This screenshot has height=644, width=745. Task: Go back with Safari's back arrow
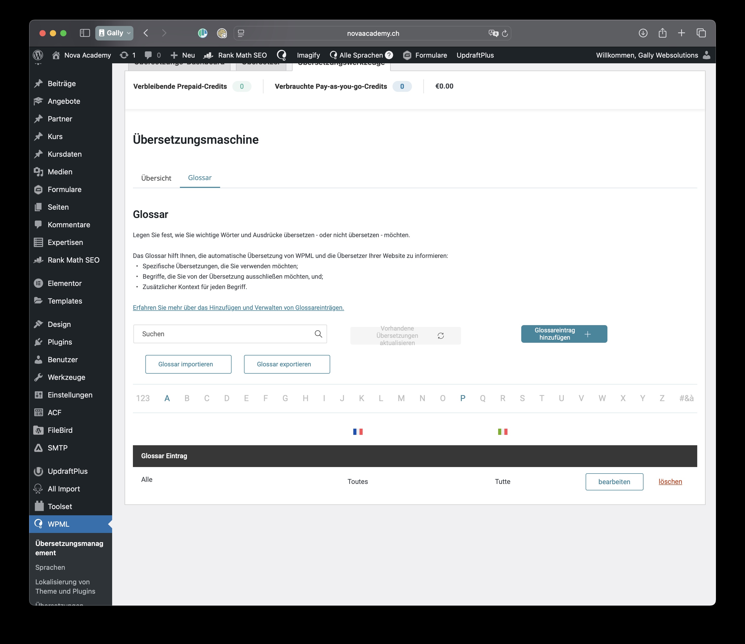pos(146,33)
